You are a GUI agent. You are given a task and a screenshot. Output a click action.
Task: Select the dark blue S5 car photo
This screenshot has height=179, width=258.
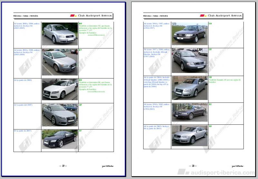(x=60, y=139)
